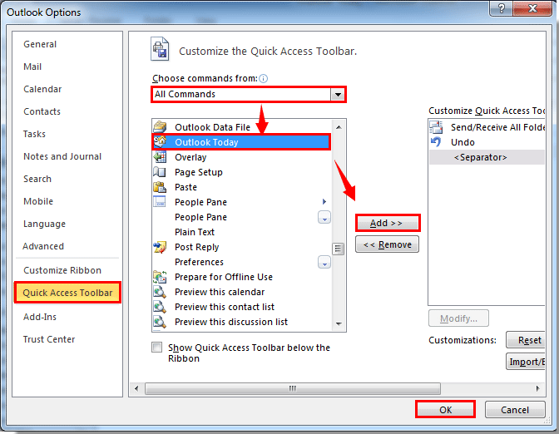This screenshot has height=434, width=559.
Task: Click the Reset customizations button
Action: (x=526, y=340)
